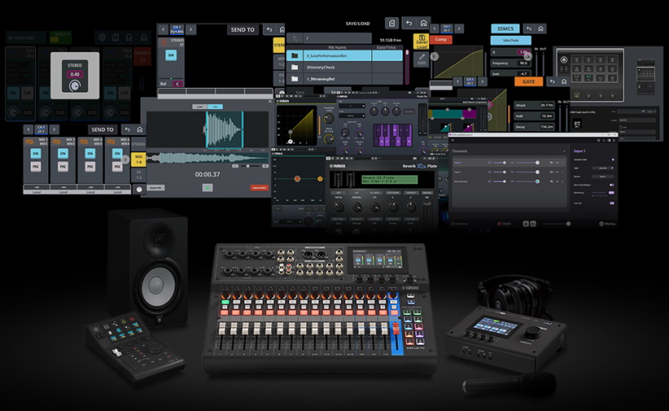Add a channel with plus in Channels window

click(564, 152)
